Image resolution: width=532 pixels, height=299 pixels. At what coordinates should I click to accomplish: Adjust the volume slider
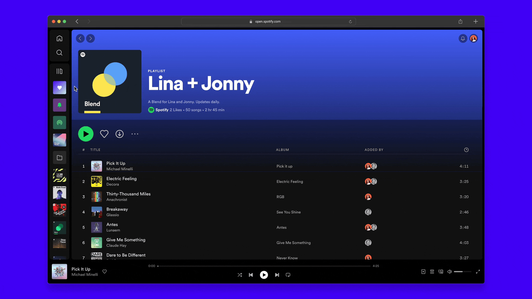[462, 272]
